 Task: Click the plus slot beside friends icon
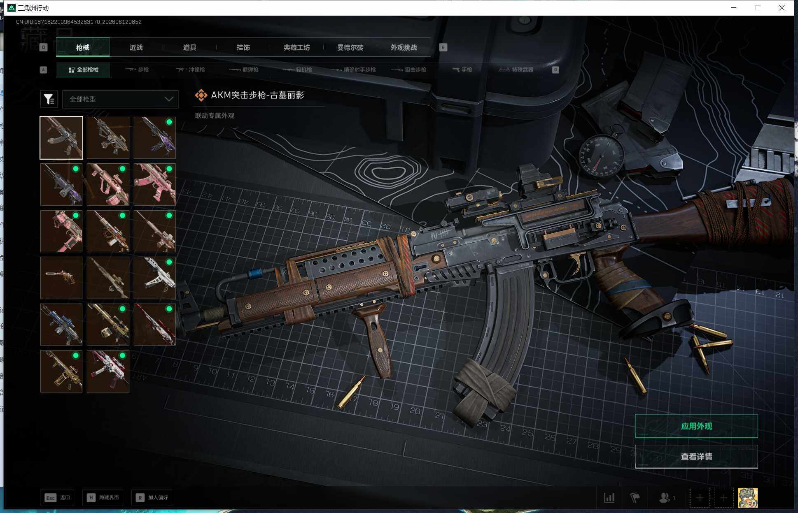point(700,498)
